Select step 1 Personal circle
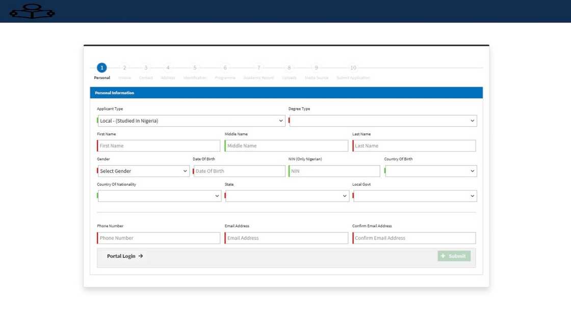571x321 pixels. point(102,68)
